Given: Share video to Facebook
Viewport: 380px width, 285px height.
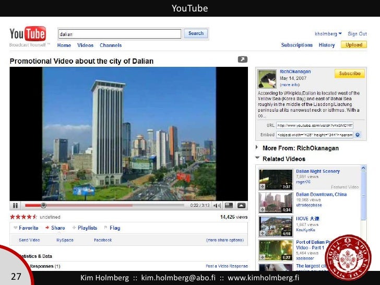Looking at the screenshot, I should (x=103, y=240).
